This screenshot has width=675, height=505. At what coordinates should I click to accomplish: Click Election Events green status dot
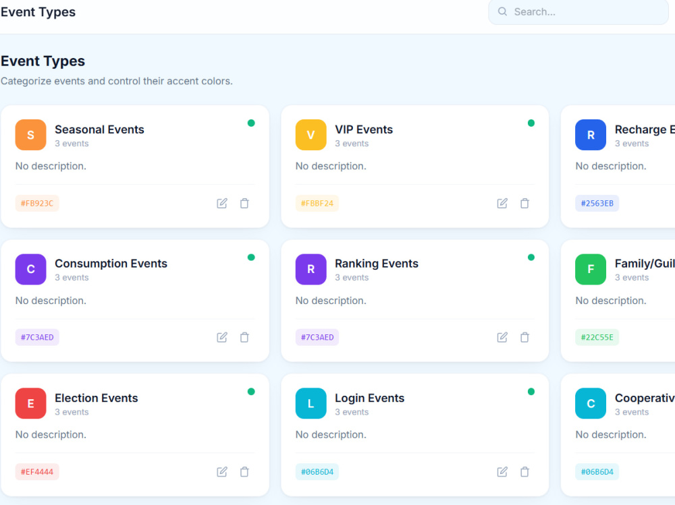coord(251,392)
